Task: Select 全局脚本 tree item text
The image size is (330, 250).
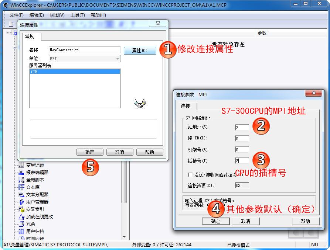Action: pyautogui.click(x=35, y=180)
